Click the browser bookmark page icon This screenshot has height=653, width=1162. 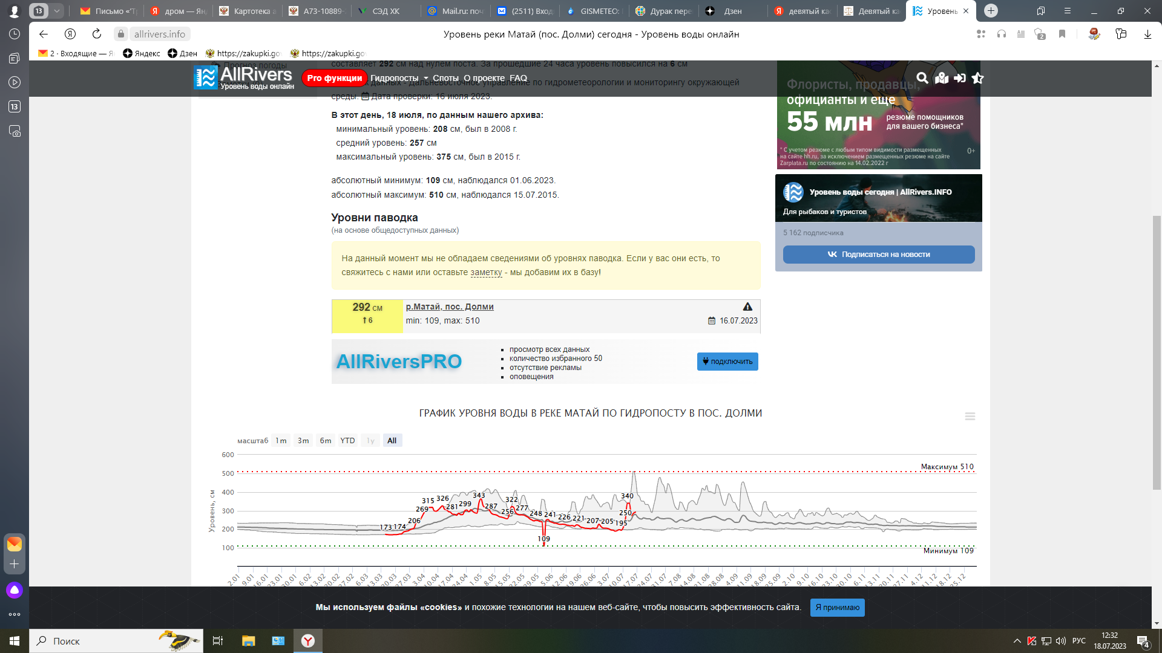(x=1062, y=34)
